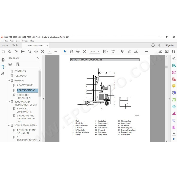This screenshot has height=177, width=177.
Task: Click the Save file icon in toolbar
Action: click(x=3, y=52)
